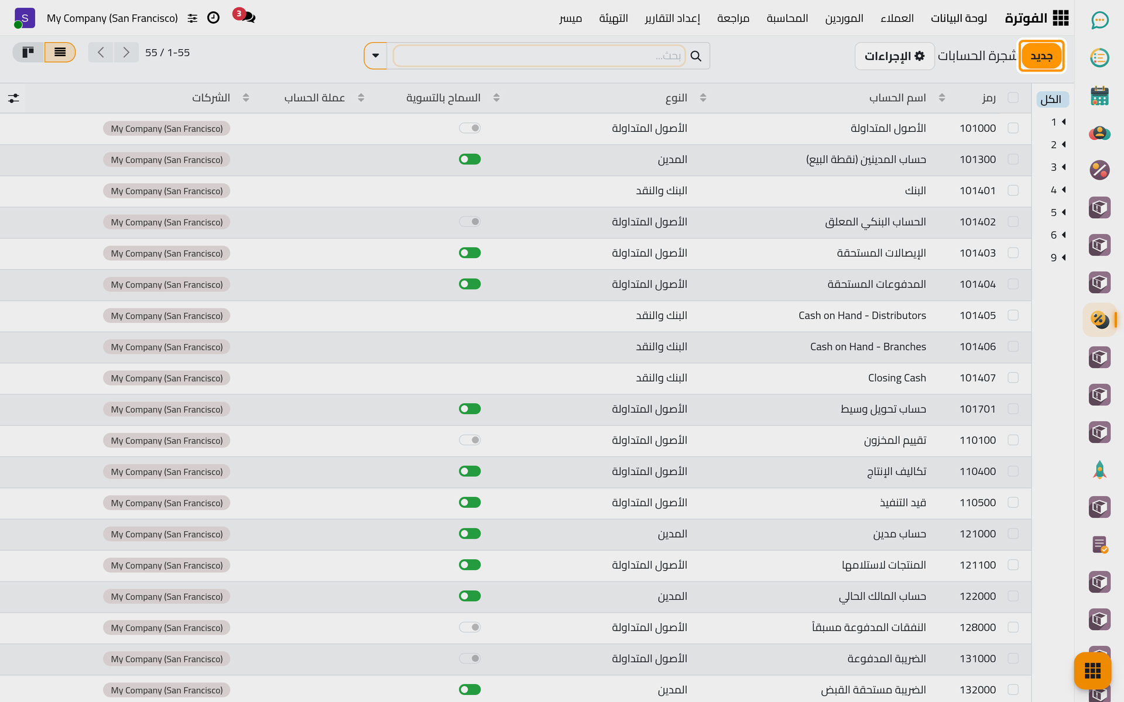The image size is (1124, 702).
Task: Open the التهيئة menu
Action: click(614, 18)
